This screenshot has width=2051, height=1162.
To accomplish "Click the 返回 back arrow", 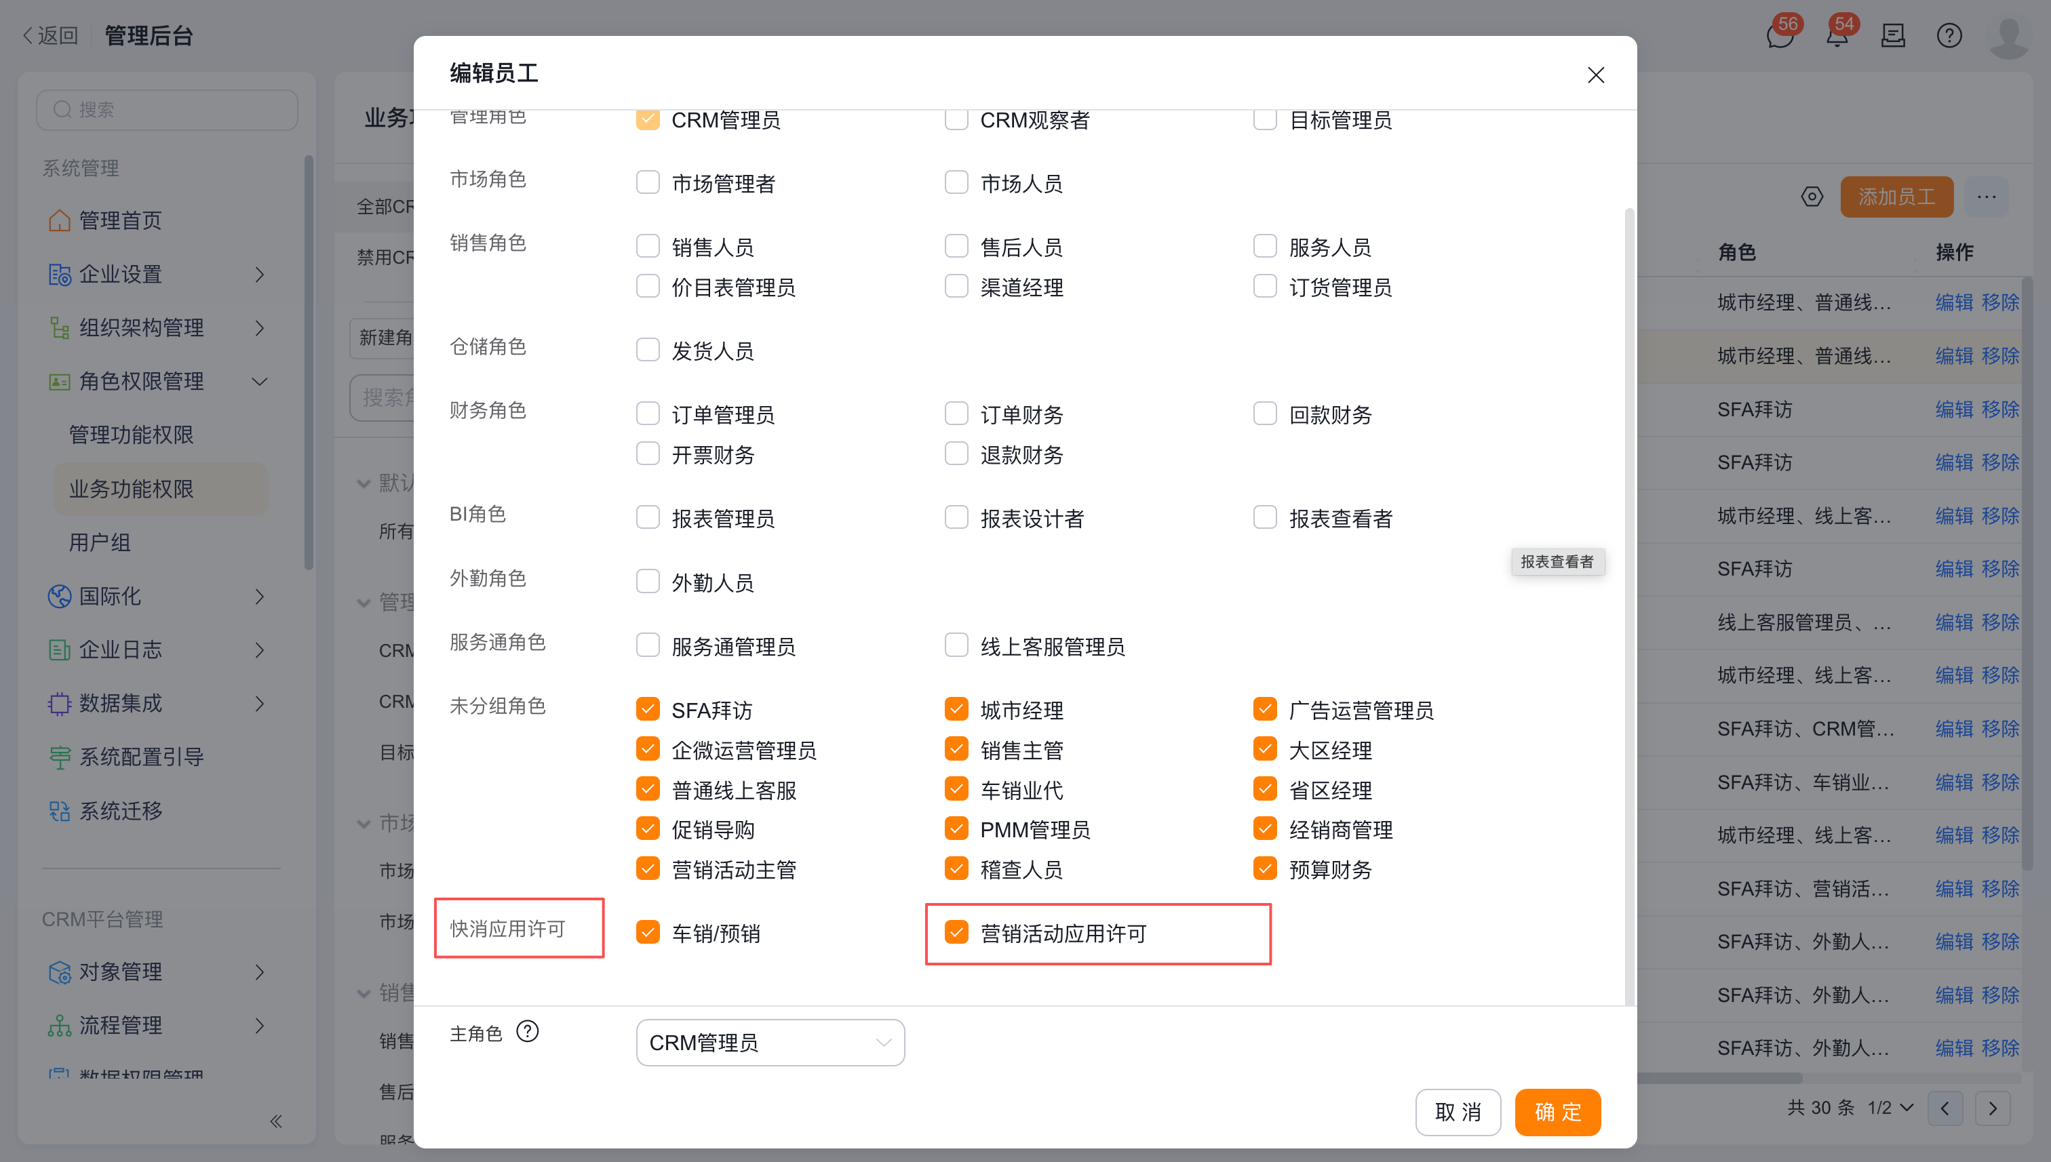I will coord(27,36).
